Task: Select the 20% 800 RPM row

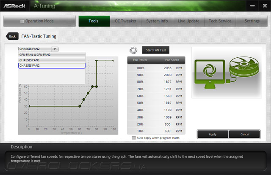Action: 156,124
